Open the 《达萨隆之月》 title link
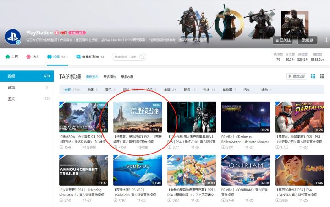This screenshot has height=207, width=330. pyautogui.click(x=299, y=139)
